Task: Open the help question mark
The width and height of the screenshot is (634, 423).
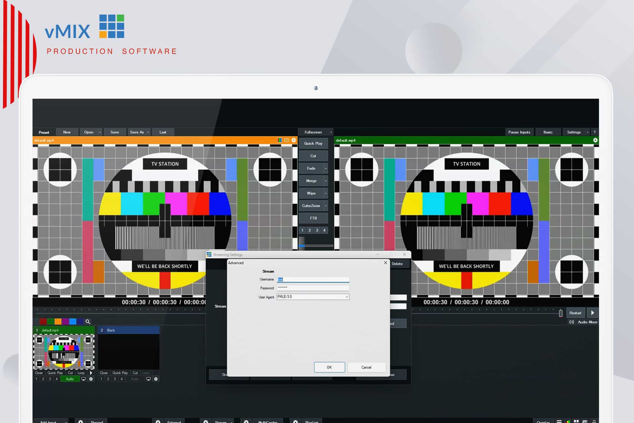Action: pos(594,132)
